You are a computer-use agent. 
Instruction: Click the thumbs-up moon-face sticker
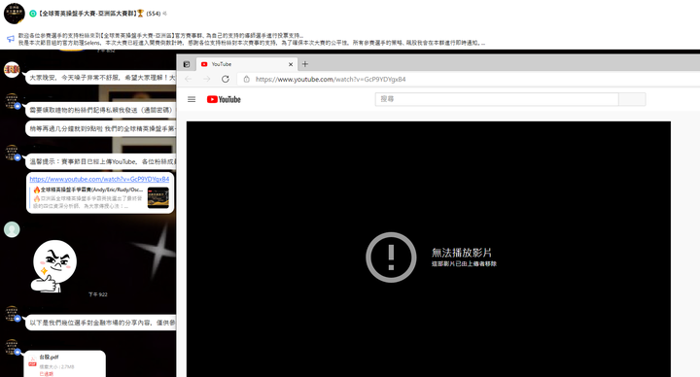[x=53, y=266]
